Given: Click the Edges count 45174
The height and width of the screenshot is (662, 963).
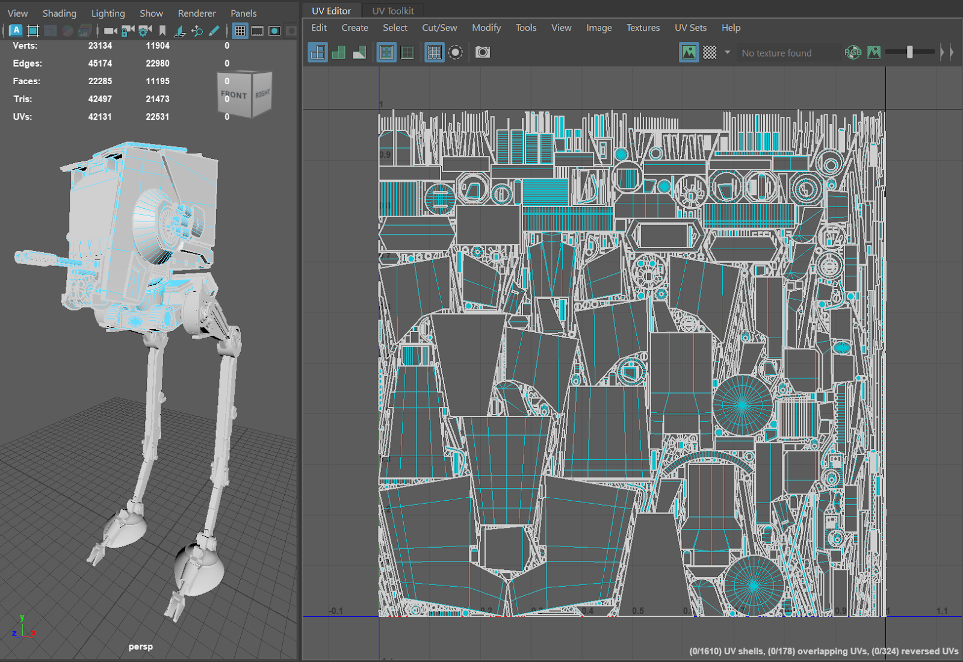Looking at the screenshot, I should click(100, 63).
